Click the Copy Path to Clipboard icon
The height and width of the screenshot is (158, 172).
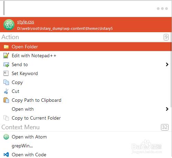click(6, 100)
